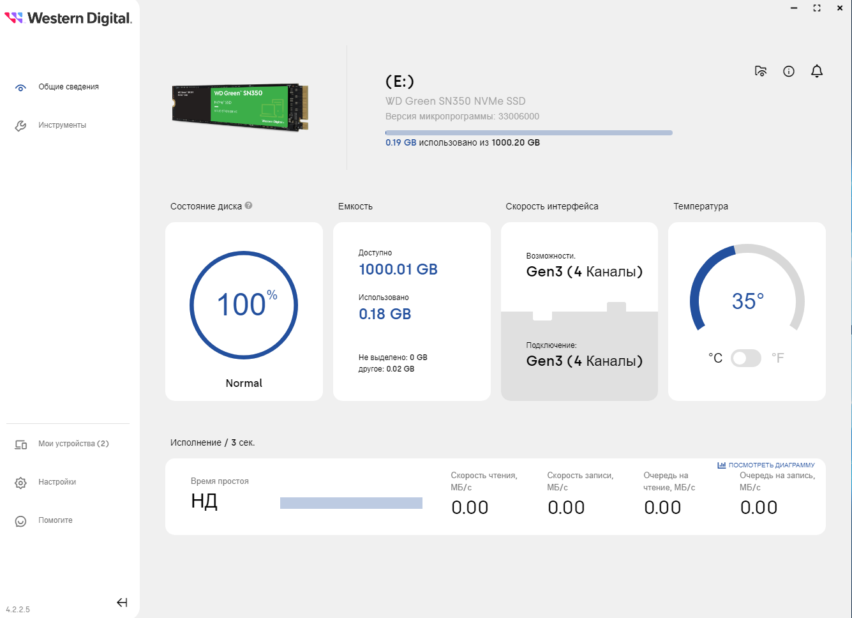Click the другое: 0.02 GB text
852x618 pixels.
[387, 369]
